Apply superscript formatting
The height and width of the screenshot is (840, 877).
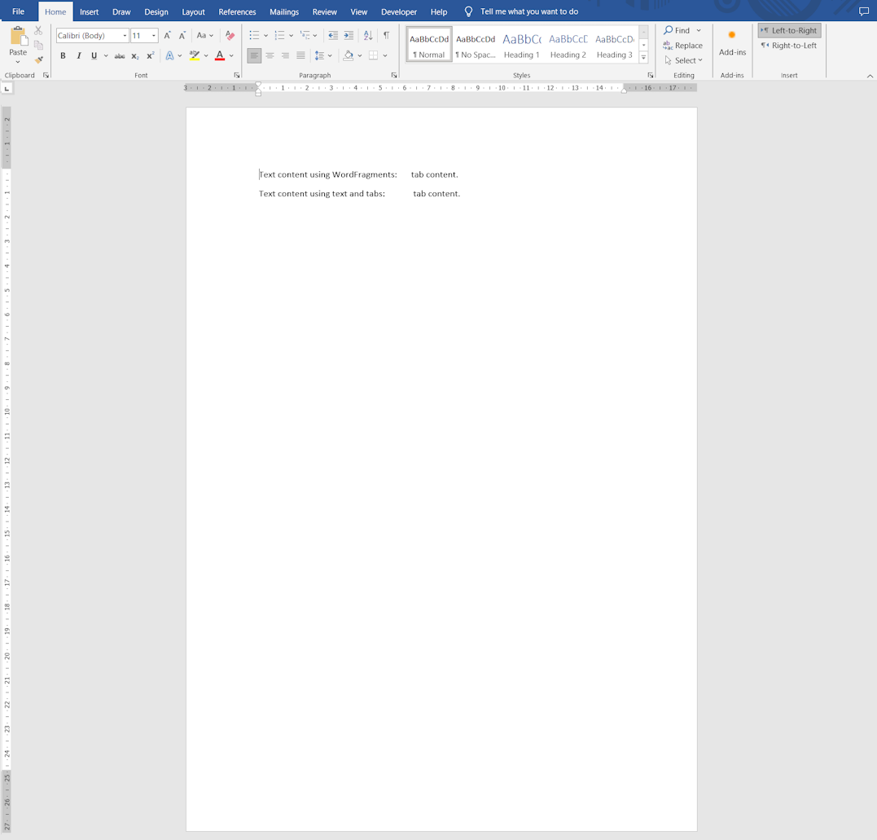[150, 55]
